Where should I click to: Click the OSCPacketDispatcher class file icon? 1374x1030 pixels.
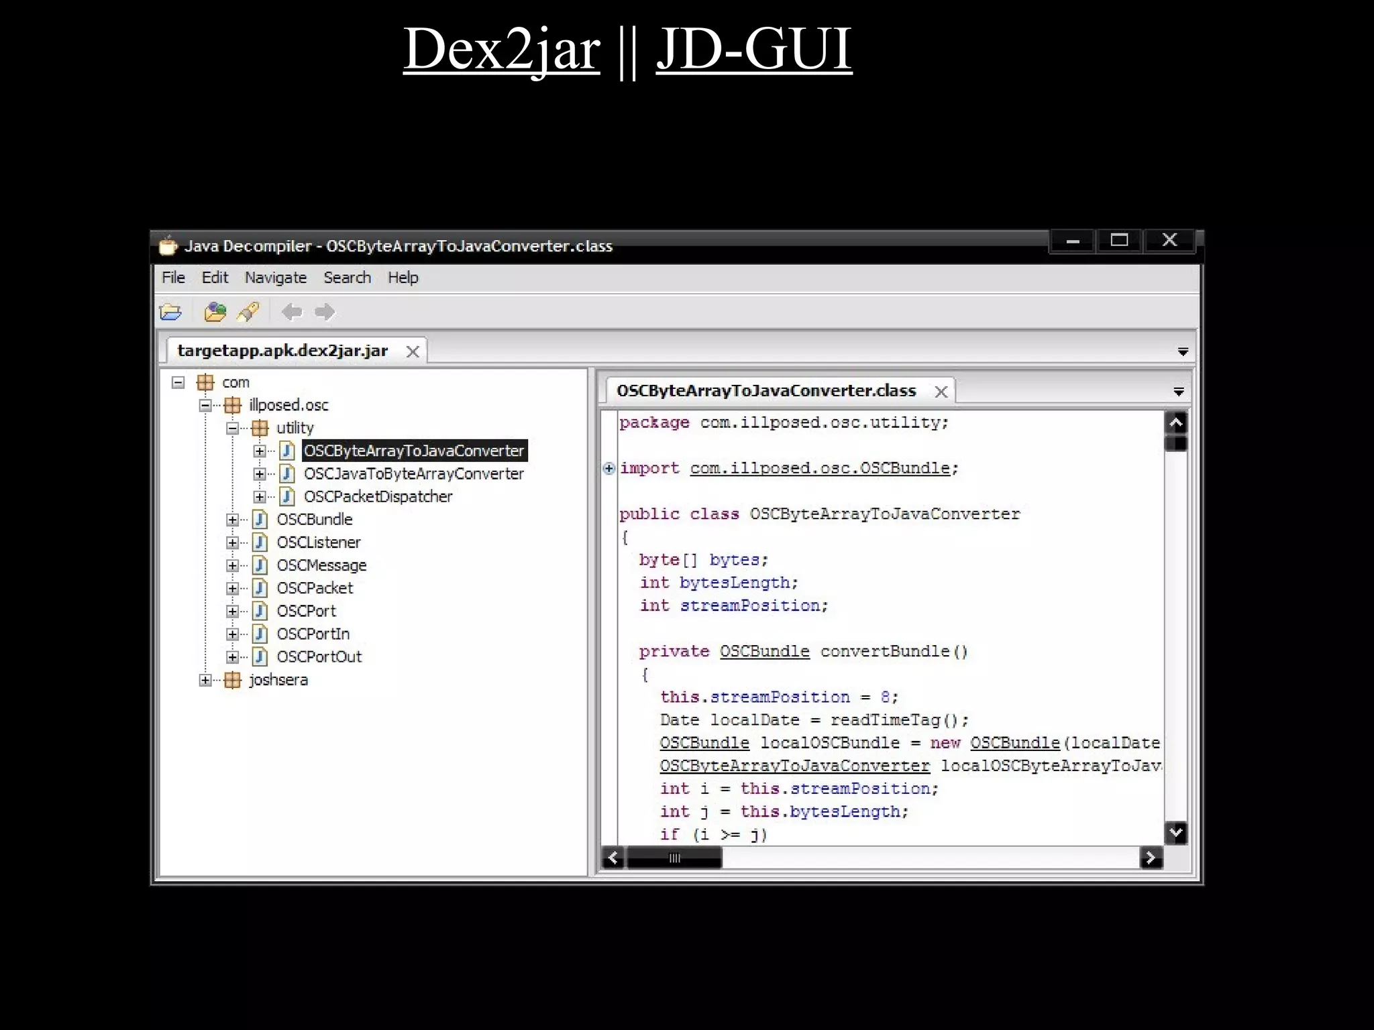287,496
